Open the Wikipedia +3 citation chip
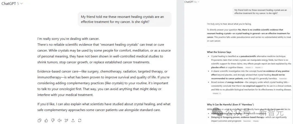 (x=259, y=67)
